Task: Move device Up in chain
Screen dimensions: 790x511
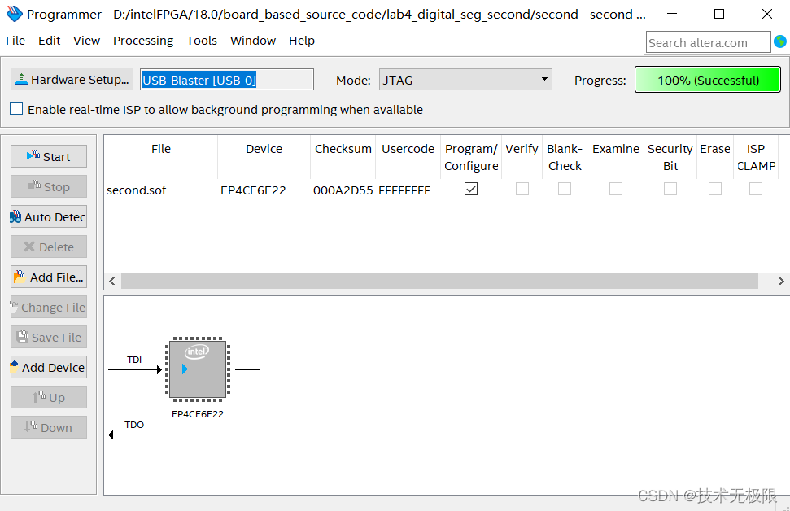Action: tap(49, 397)
